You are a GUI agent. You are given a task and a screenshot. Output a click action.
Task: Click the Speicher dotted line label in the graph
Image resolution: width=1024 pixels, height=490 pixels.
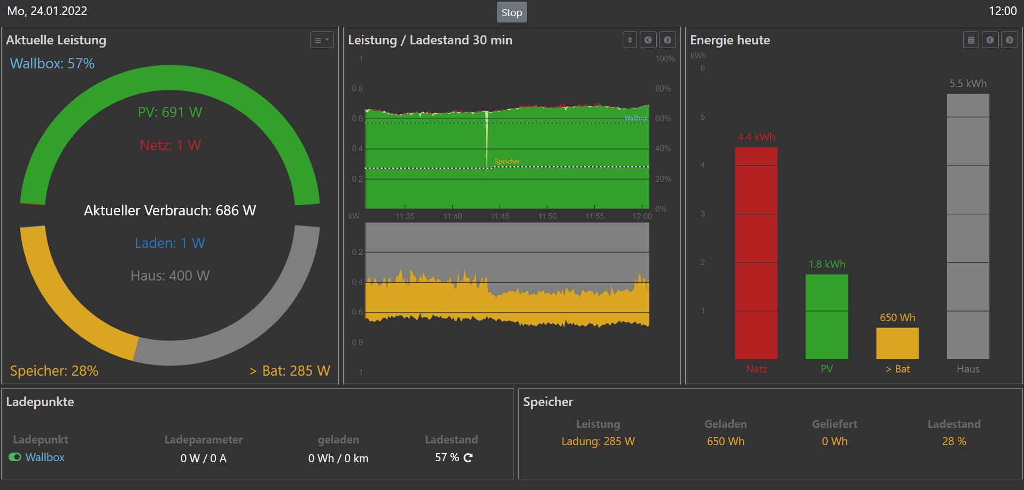(507, 161)
